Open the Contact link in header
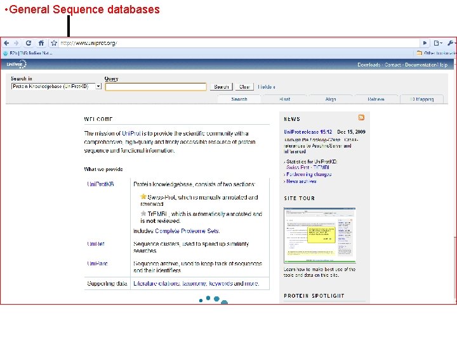The image size is (457, 342). [x=392, y=65]
